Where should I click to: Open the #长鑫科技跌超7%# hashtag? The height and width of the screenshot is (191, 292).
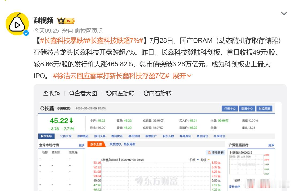(x=115, y=40)
